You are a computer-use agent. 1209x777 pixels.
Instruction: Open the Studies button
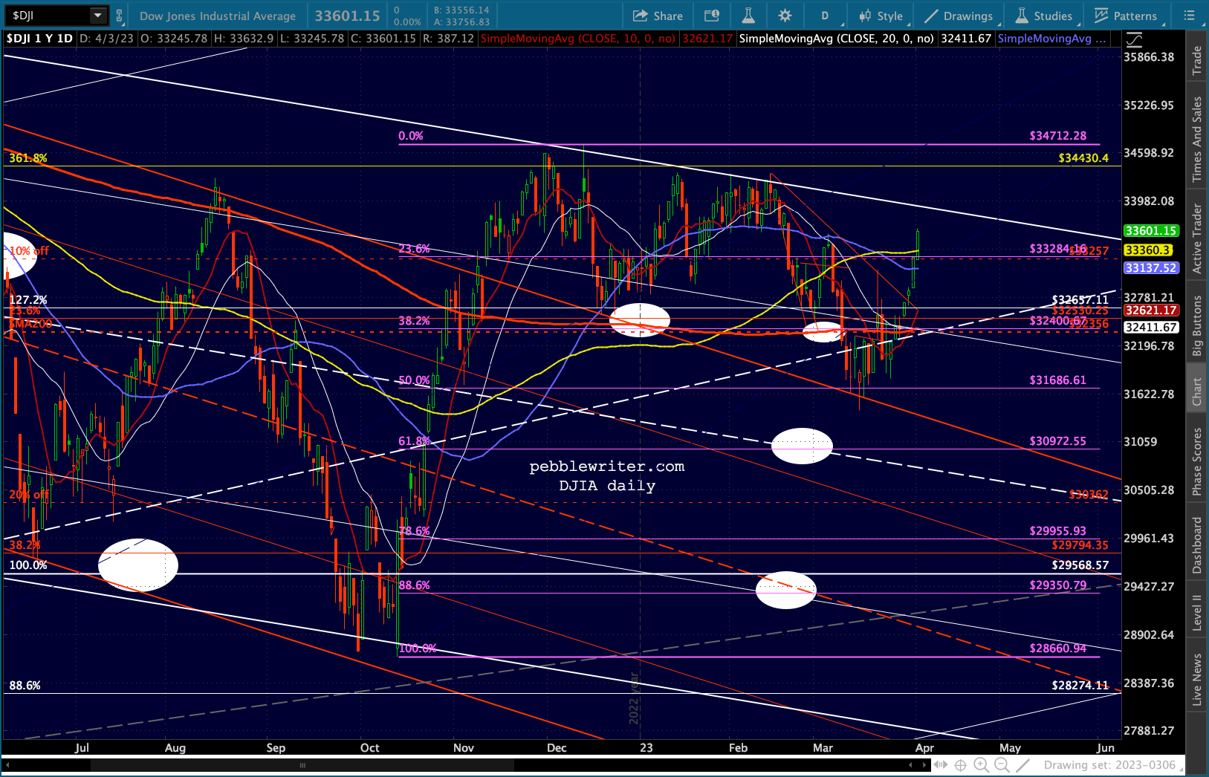(x=1044, y=16)
